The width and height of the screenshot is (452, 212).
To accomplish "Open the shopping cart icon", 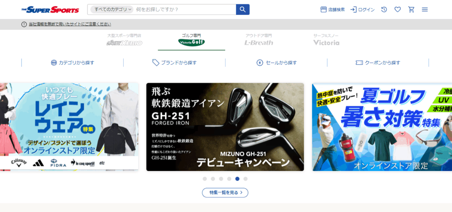I will pos(411,10).
